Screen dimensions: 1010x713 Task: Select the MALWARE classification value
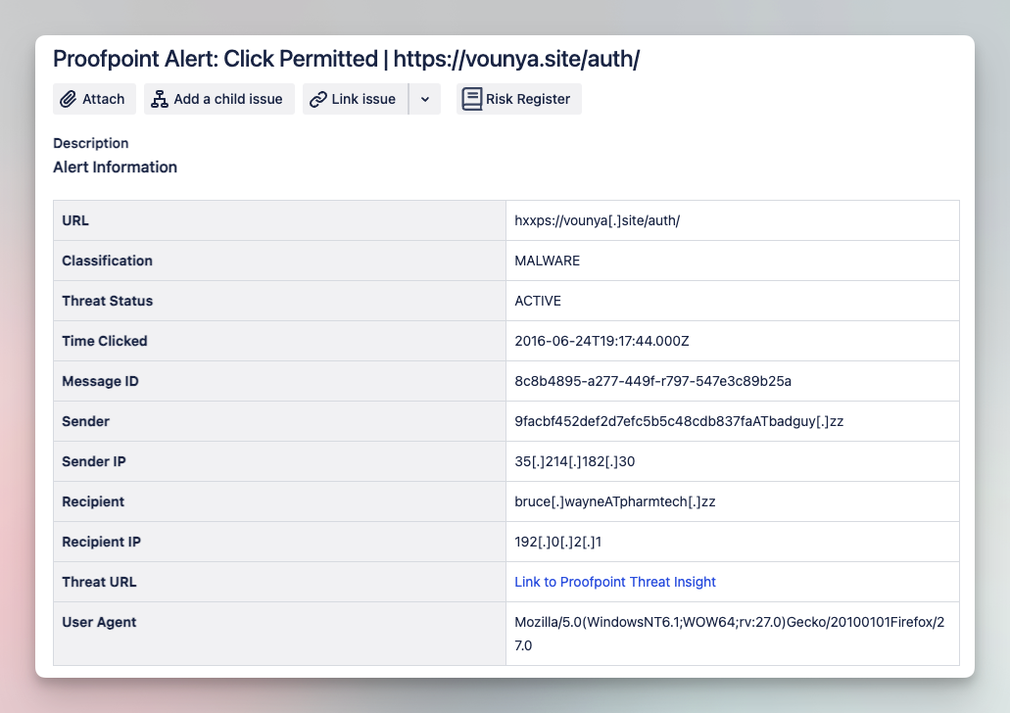coord(547,261)
